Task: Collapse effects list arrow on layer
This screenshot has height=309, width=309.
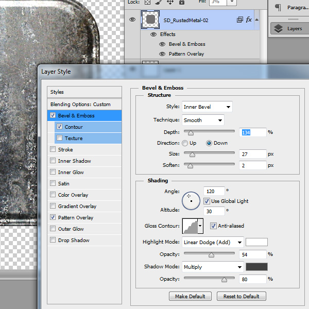Action: coord(257,20)
